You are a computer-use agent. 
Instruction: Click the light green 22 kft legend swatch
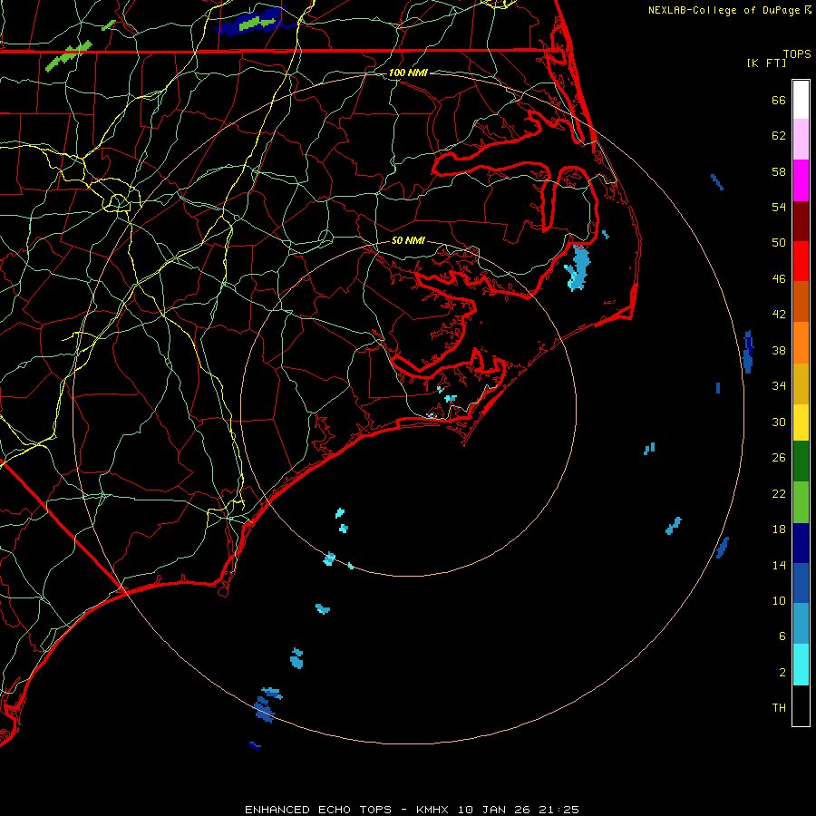[x=801, y=502]
